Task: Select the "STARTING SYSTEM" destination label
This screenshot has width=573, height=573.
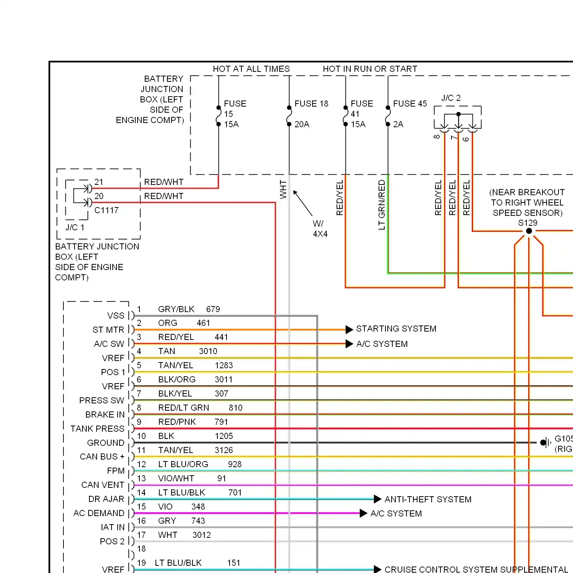Action: 396,329
